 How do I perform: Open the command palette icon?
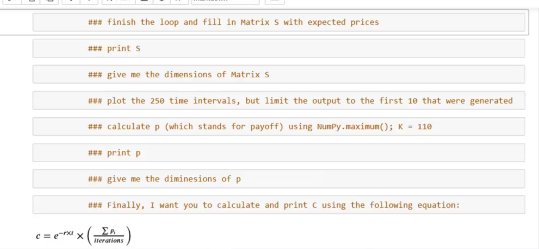[x=275, y=2]
